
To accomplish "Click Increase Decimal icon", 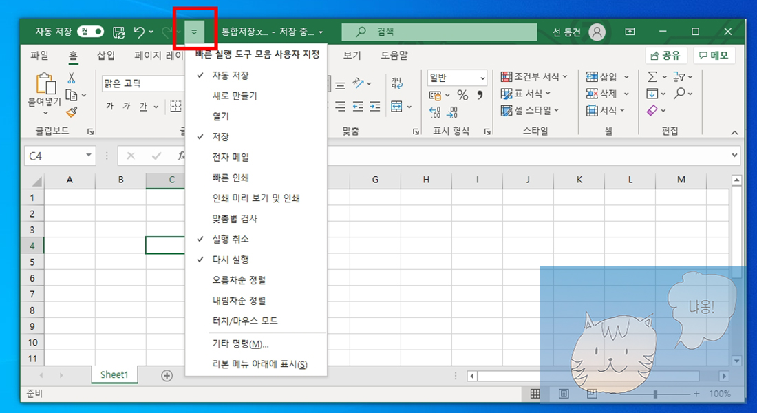I will point(435,113).
